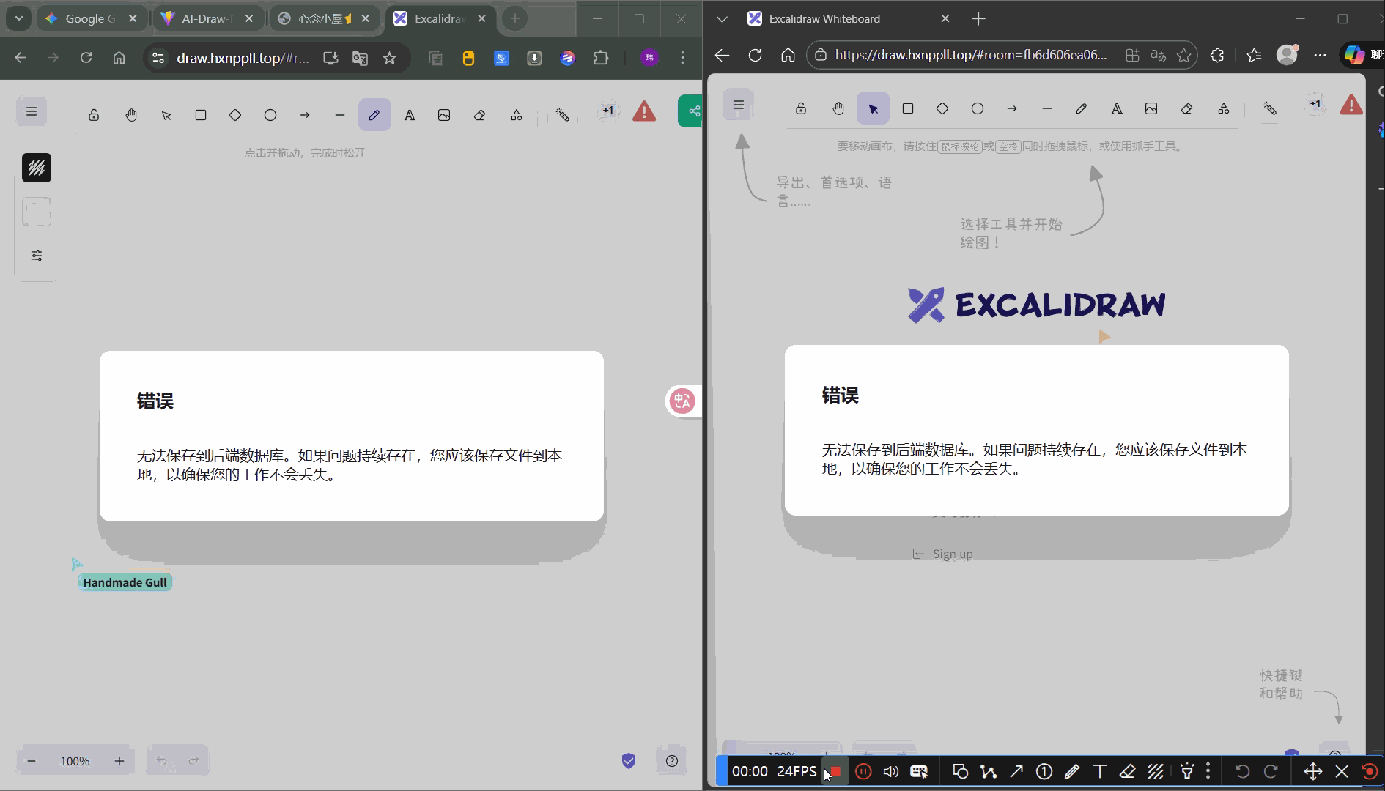Select hachure stroke style swatch in left panel
This screenshot has width=1385, height=791.
coord(37,168)
